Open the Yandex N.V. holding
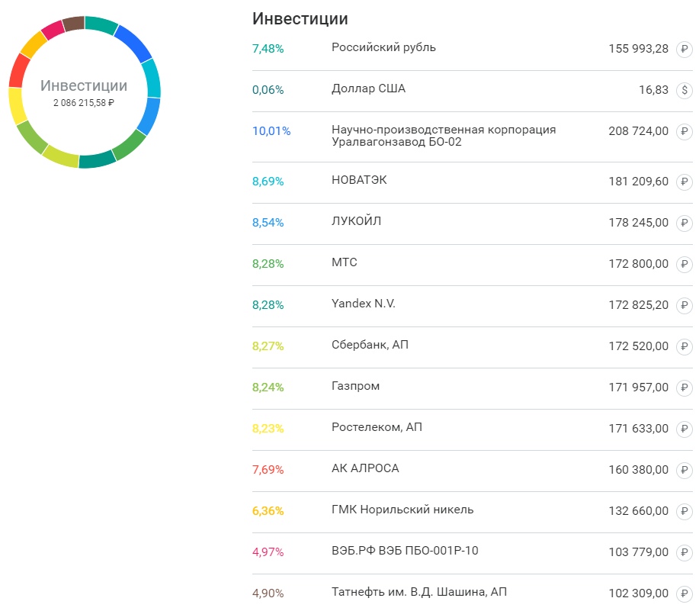Viewport: 699px width, 611px height. pyautogui.click(x=364, y=304)
